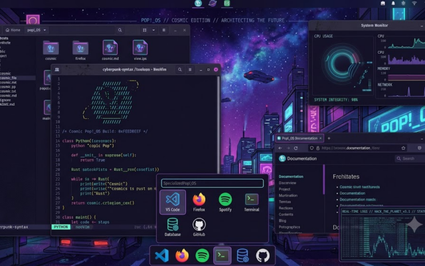This screenshot has width=425, height=266.
Task: Start Spotify from the launcher grid
Action: click(225, 202)
